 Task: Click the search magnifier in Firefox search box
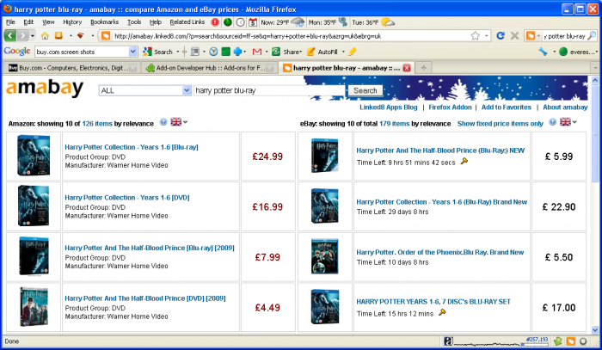click(x=592, y=36)
